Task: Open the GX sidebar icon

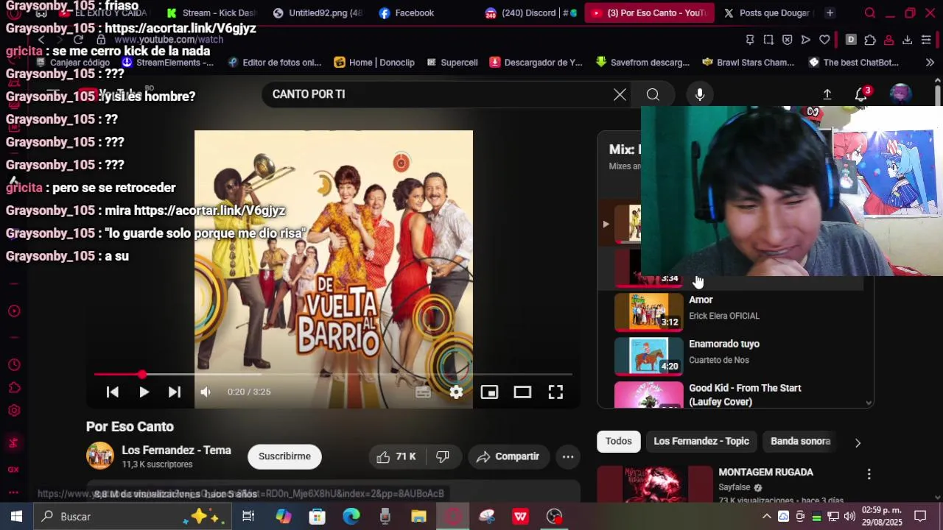Action: pos(13,469)
